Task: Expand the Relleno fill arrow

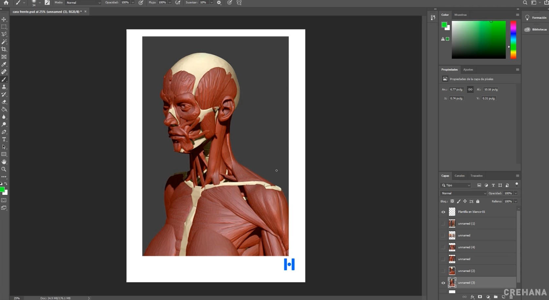Action: pyautogui.click(x=516, y=201)
